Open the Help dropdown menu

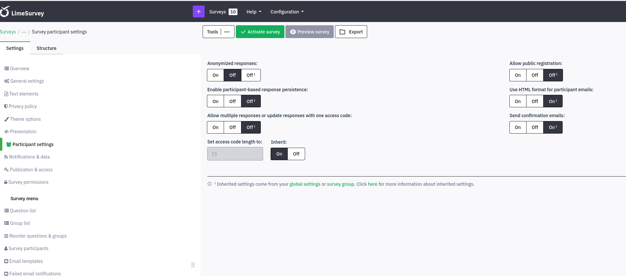coord(254,12)
